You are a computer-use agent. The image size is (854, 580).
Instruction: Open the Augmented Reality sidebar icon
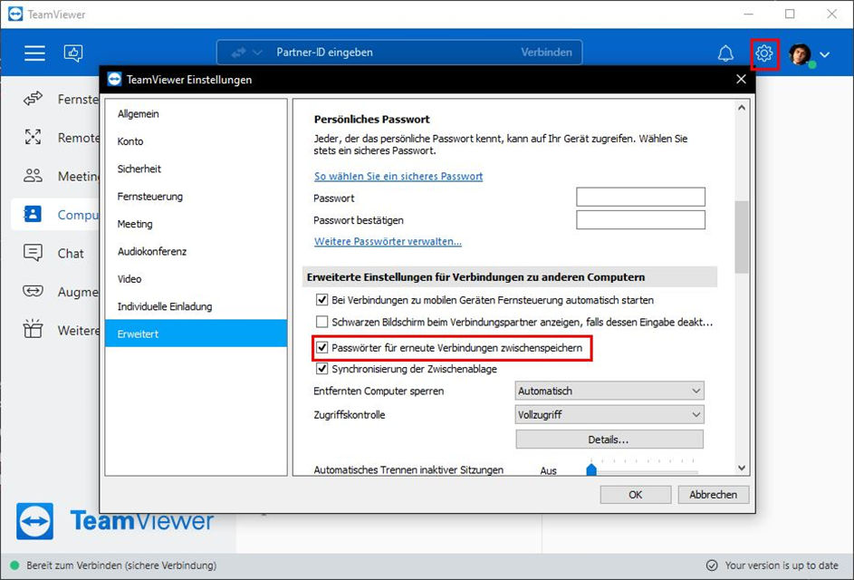[33, 291]
